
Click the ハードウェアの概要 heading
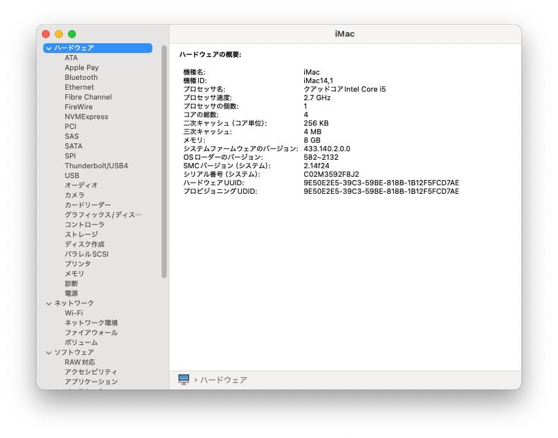(211, 55)
